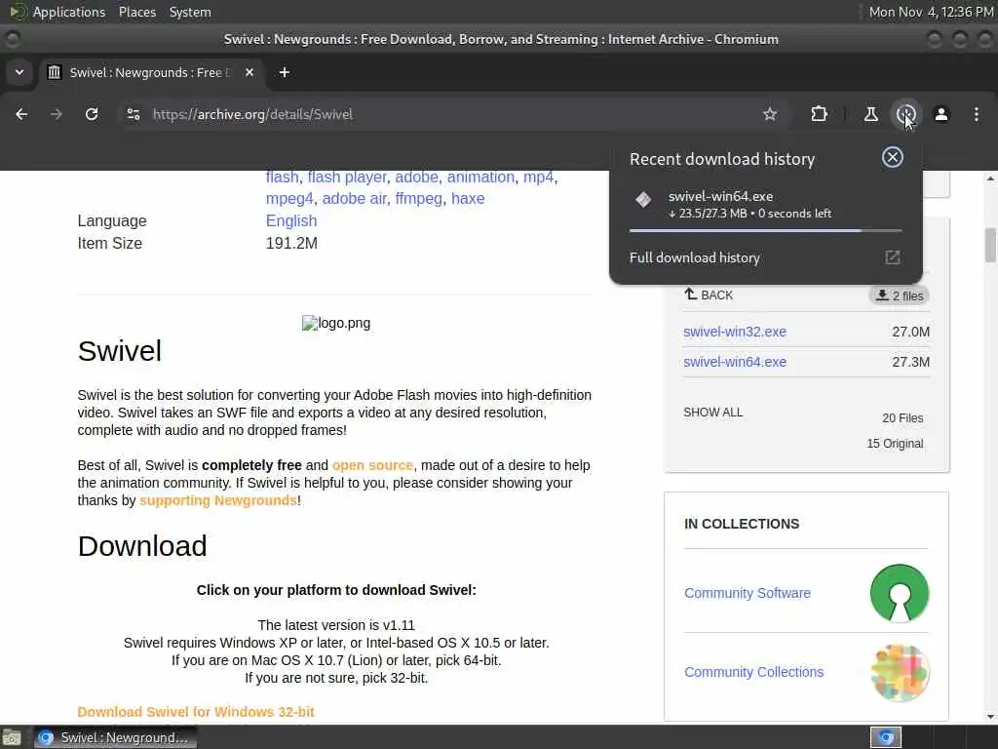The height and width of the screenshot is (749, 998).
Task: Click the Community Software green logo
Action: click(900, 593)
